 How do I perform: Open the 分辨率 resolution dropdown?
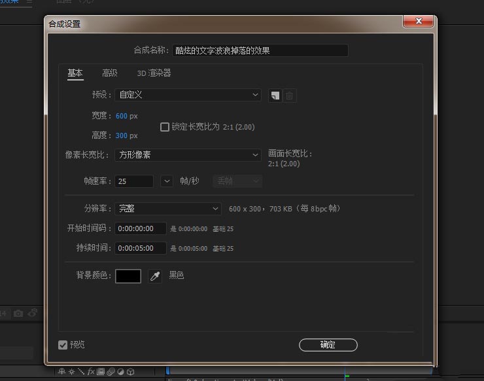click(x=168, y=209)
